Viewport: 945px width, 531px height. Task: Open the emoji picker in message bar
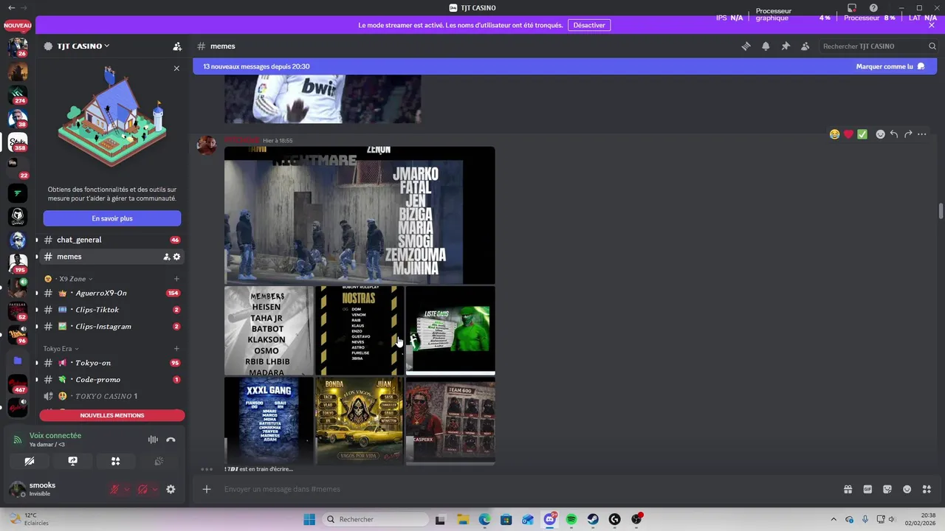coord(907,489)
